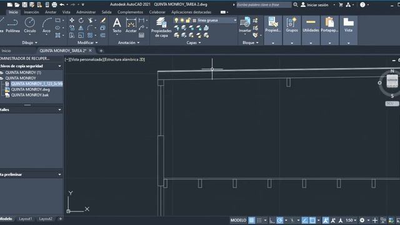
Task: Toggle ortho mode in status bar
Action: (272, 221)
